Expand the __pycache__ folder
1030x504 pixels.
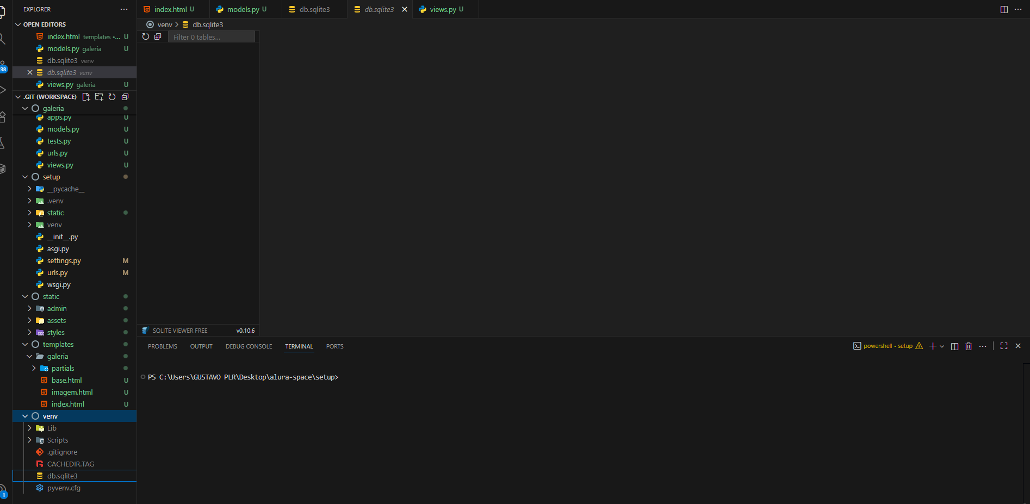pos(29,189)
